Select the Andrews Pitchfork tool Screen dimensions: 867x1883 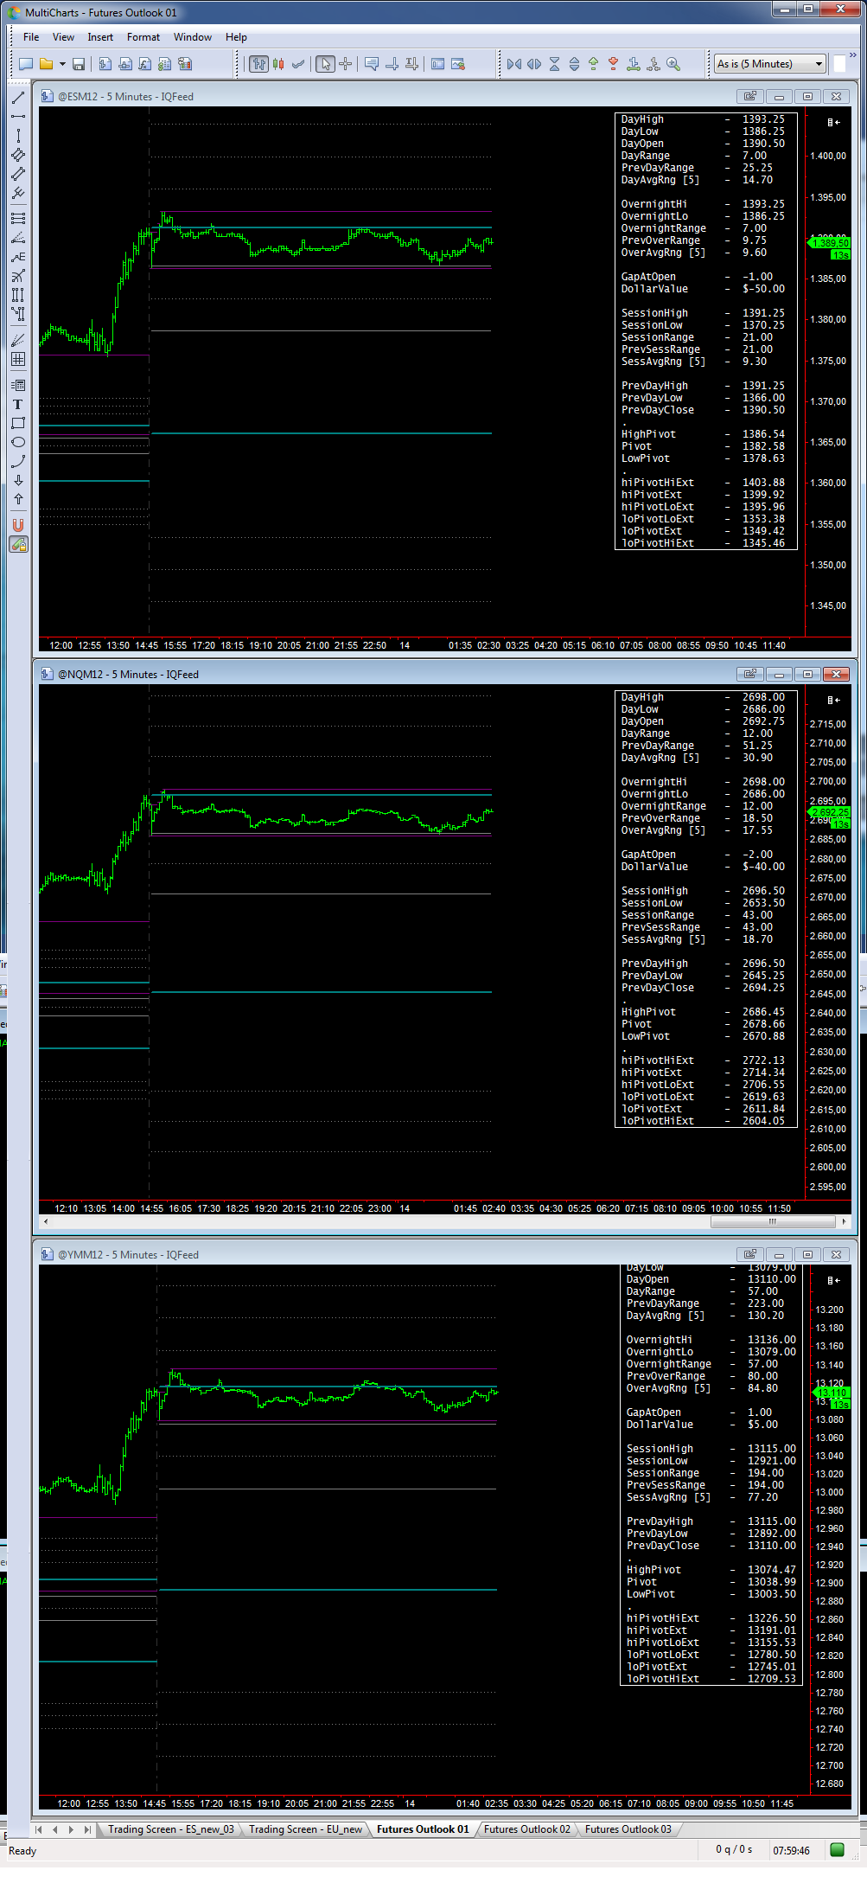[18, 193]
